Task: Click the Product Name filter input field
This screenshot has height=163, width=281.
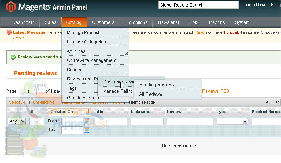Action: click(266, 121)
